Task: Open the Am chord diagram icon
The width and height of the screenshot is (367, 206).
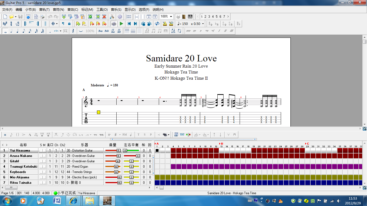Action: click(176, 135)
